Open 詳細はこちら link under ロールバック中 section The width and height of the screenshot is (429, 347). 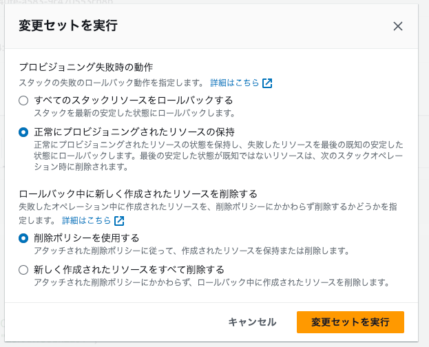tap(86, 221)
